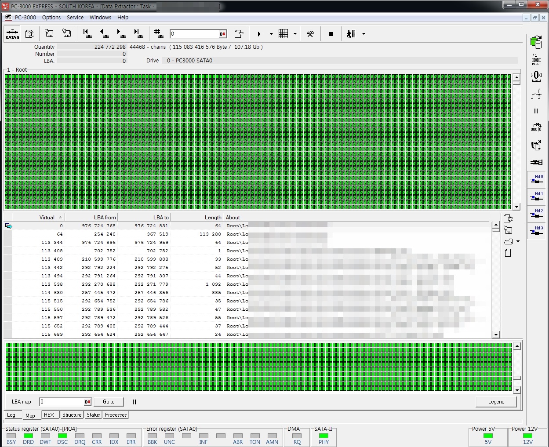
Task: Click the go-to-LBA hash icon
Action: coord(159,34)
